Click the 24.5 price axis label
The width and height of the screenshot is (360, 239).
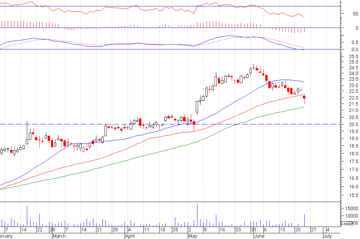353,68
